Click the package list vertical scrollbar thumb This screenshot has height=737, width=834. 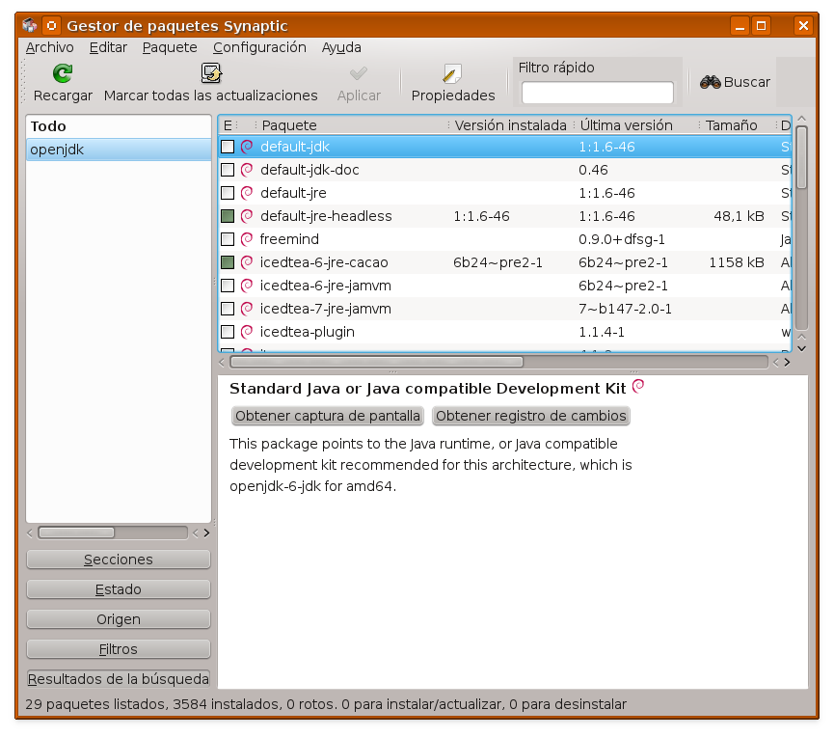801,157
